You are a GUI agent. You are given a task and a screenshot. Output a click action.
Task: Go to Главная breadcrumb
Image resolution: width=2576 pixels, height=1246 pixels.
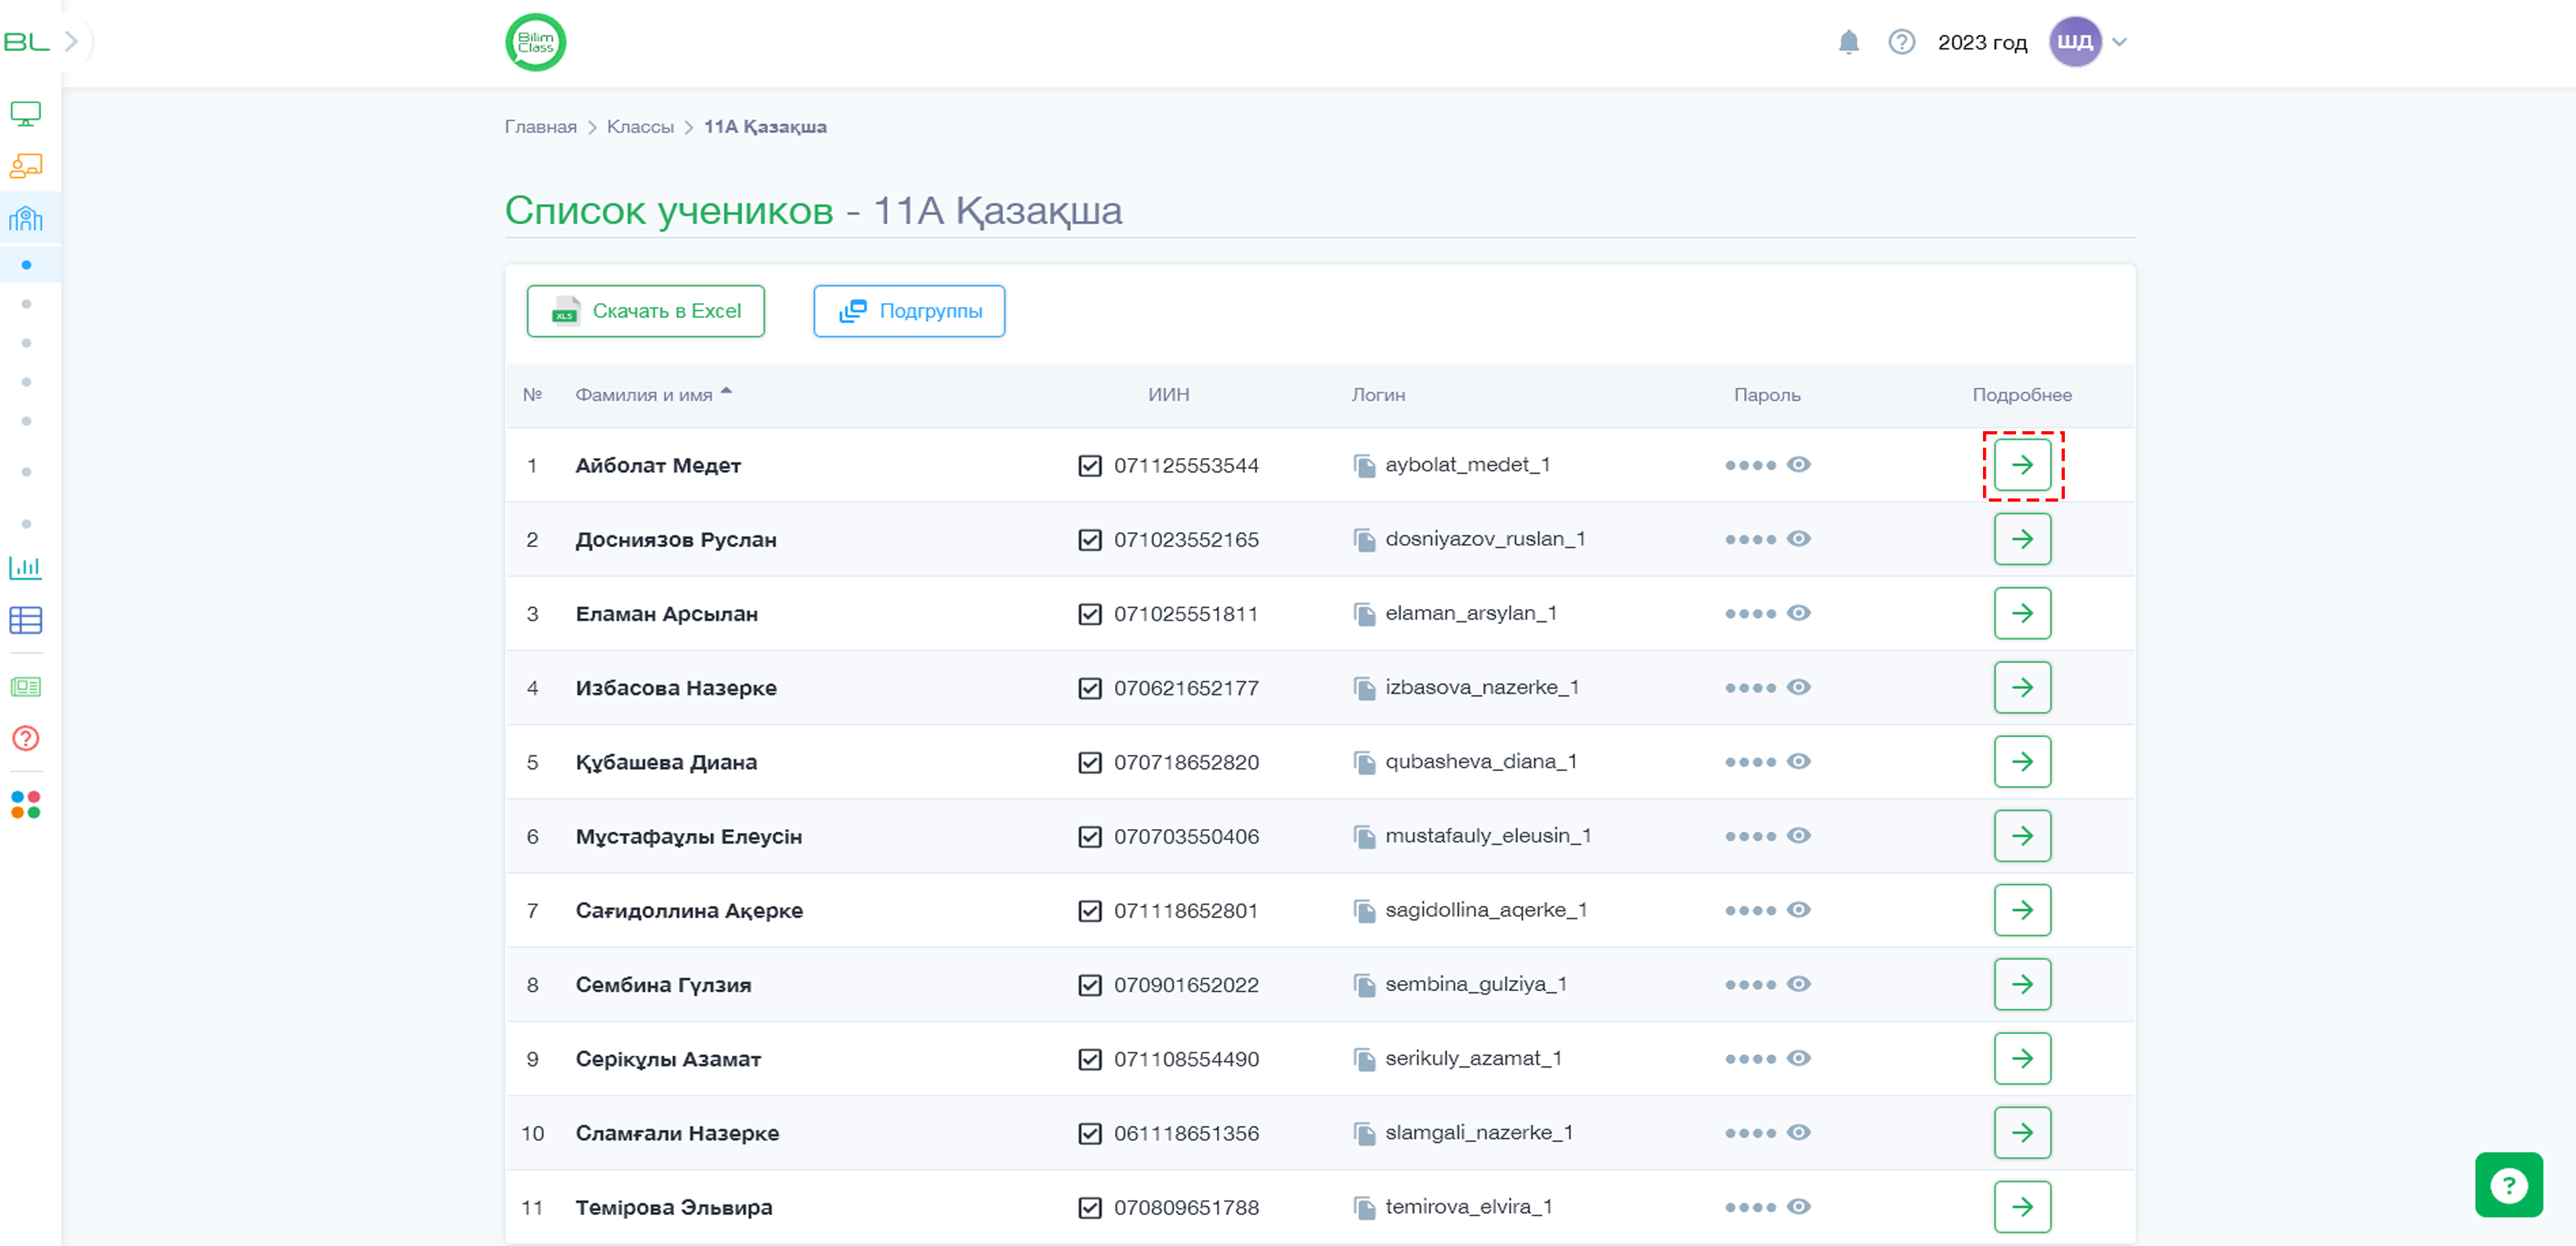click(x=540, y=127)
